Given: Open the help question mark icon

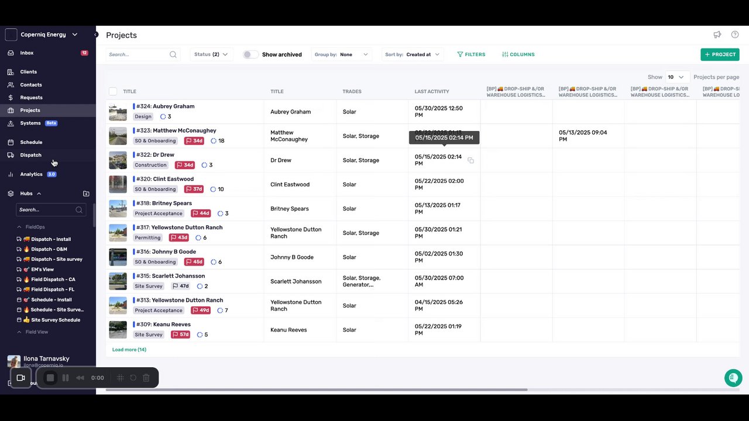Looking at the screenshot, I should pos(735,35).
